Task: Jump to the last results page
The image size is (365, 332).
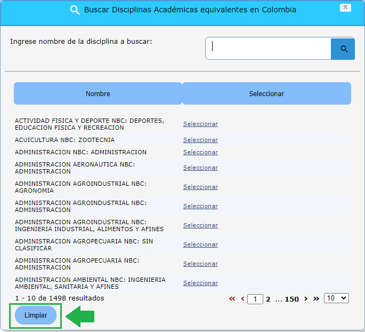Action: tap(316, 299)
